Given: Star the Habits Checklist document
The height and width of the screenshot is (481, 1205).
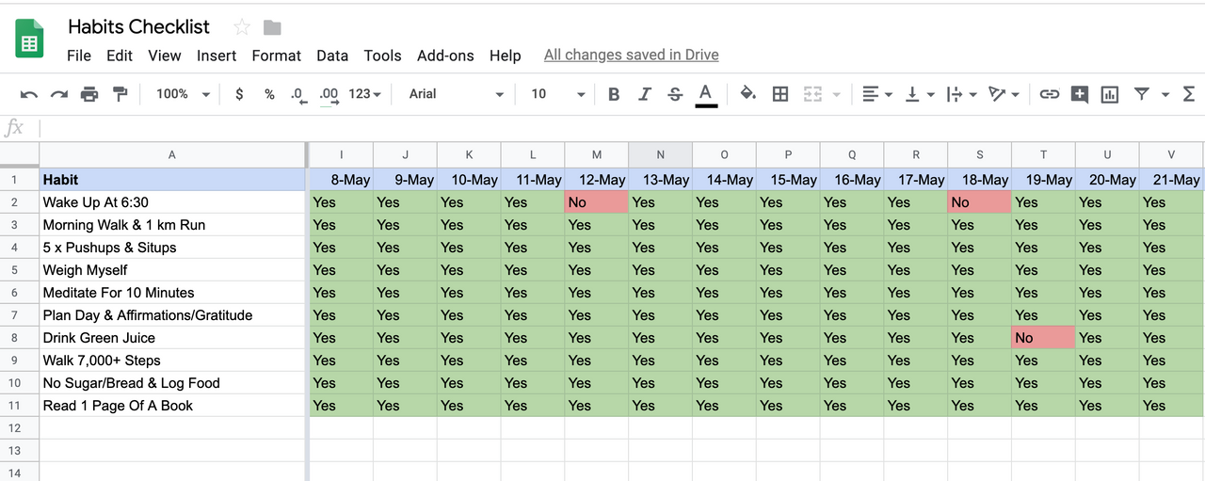Looking at the screenshot, I should click(x=242, y=26).
